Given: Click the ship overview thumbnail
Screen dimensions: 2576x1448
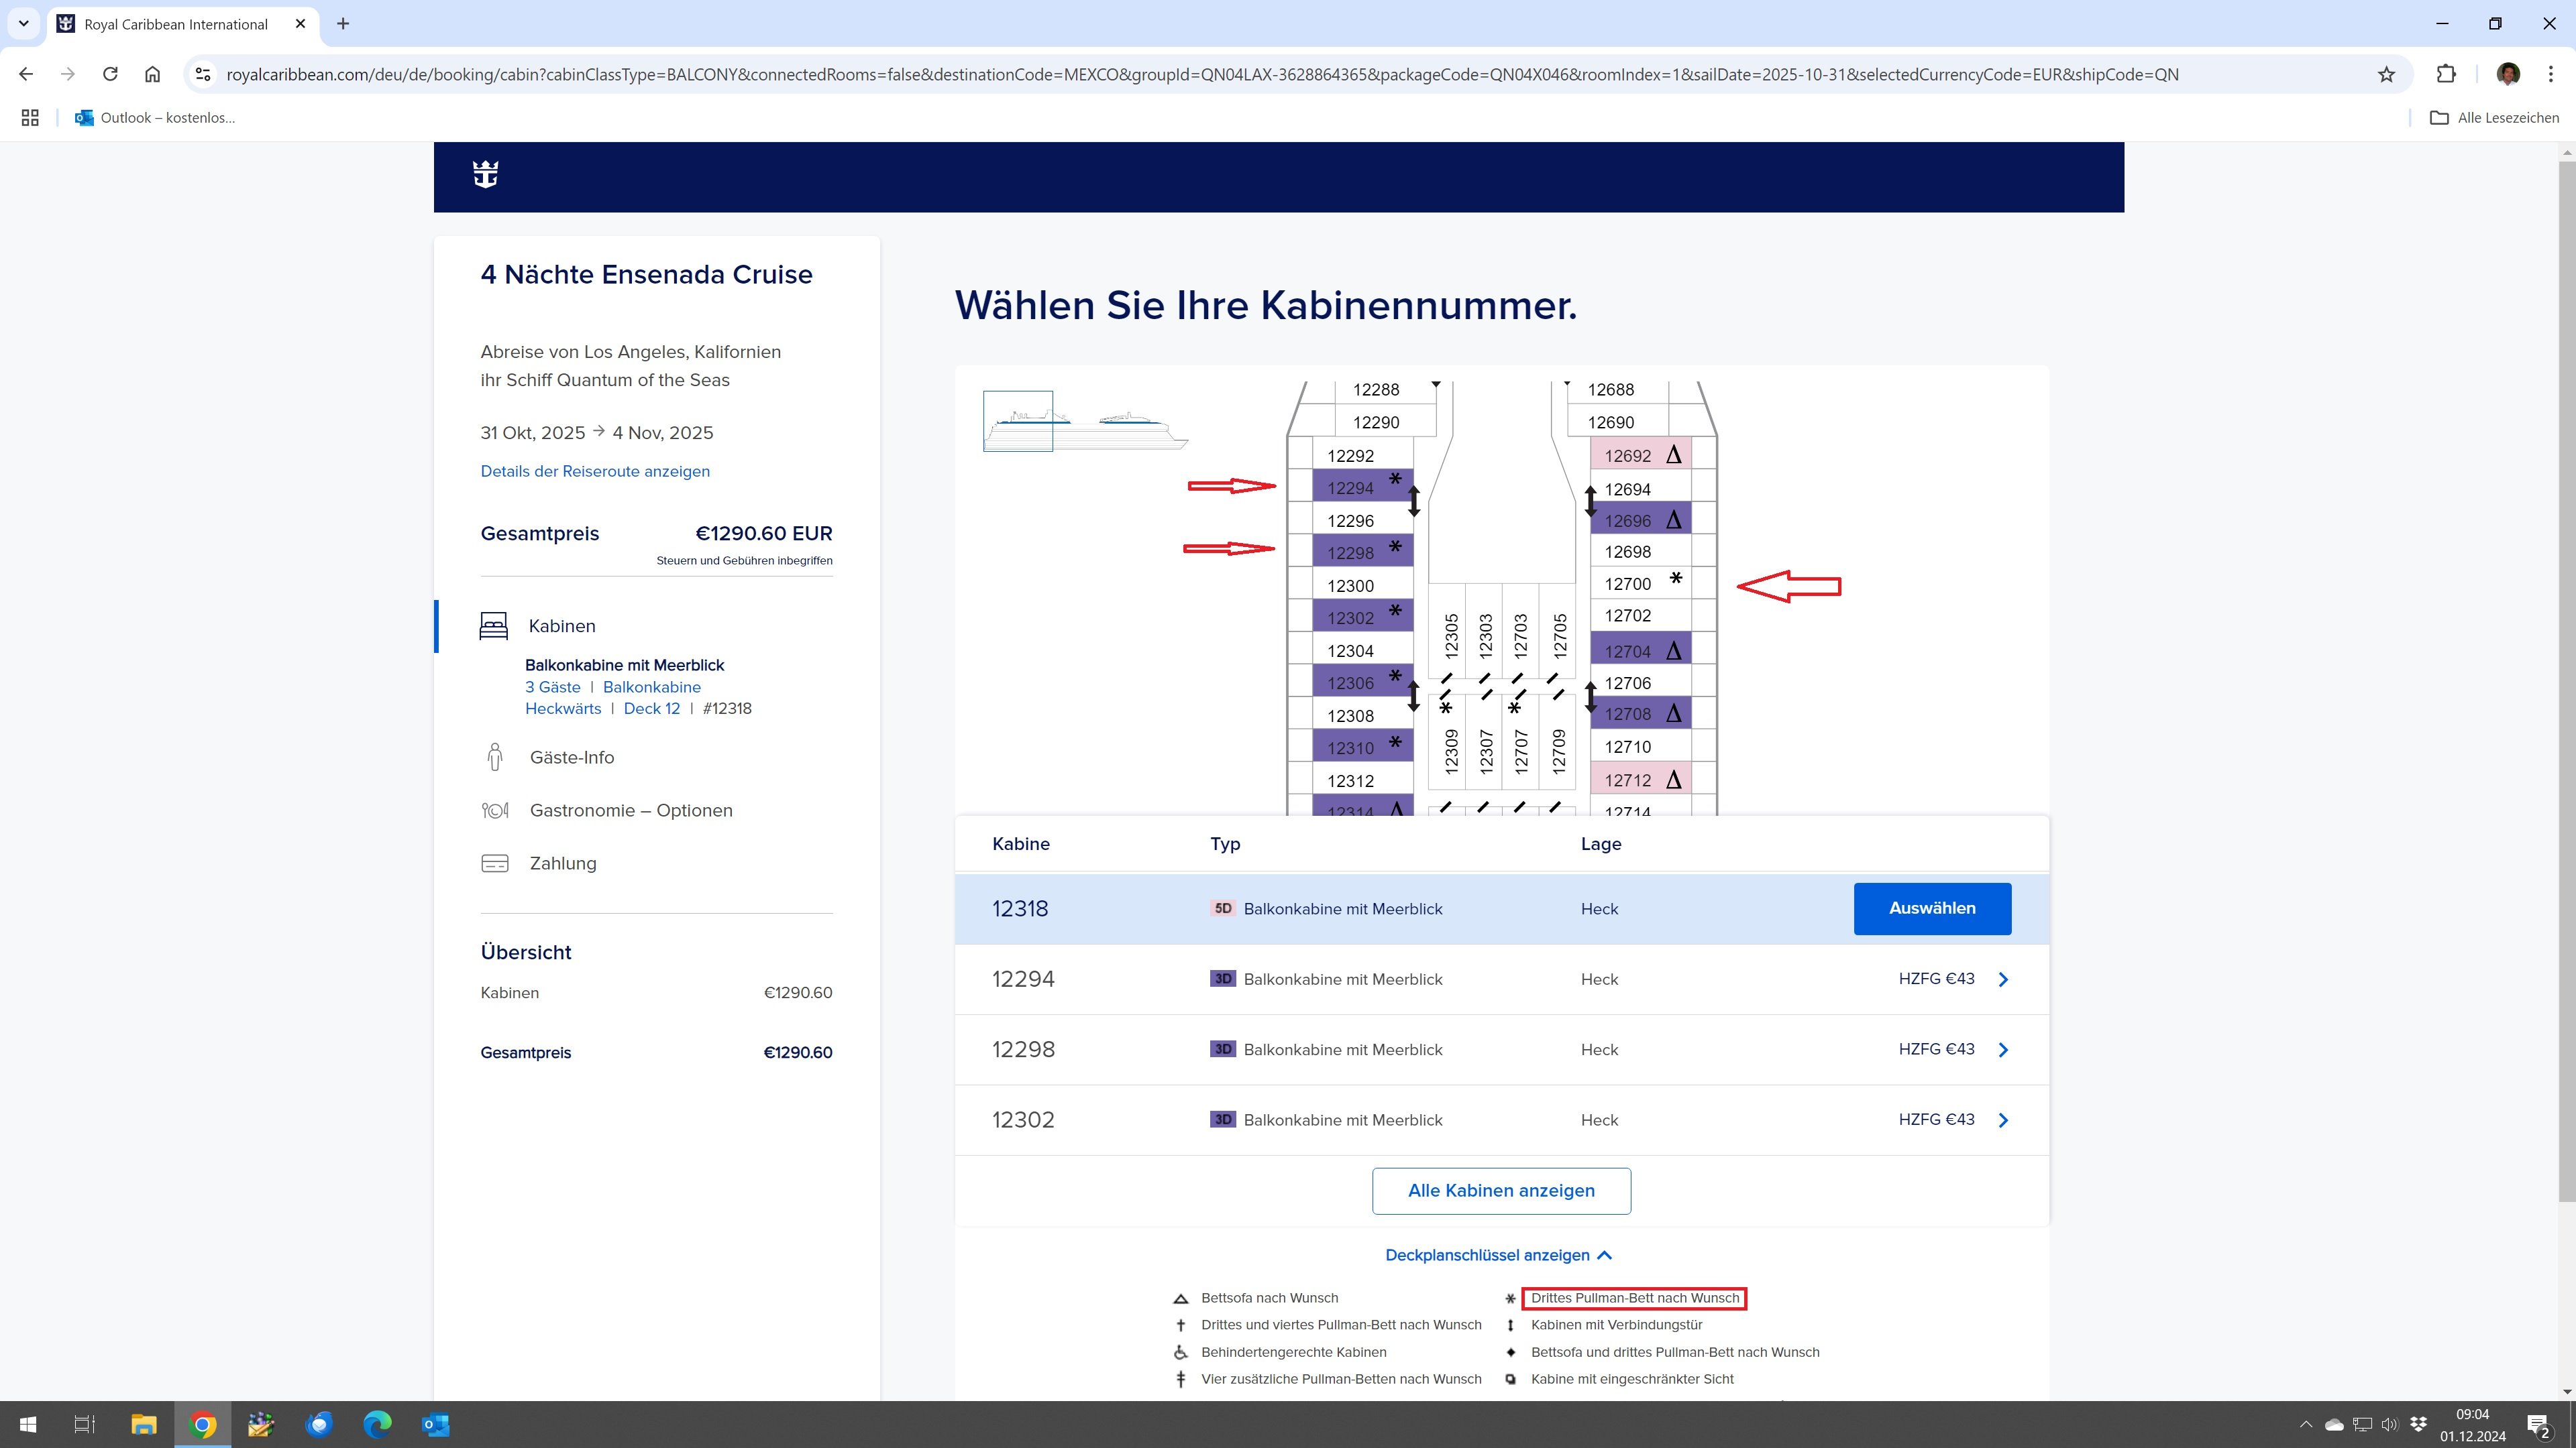Looking at the screenshot, I should coord(1086,421).
